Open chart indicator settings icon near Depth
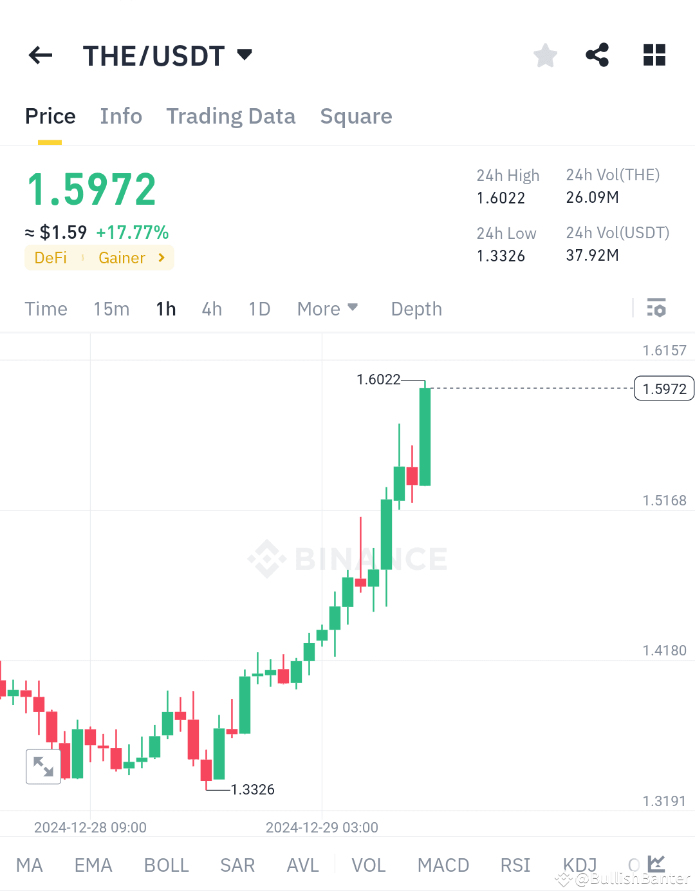Viewport: 695px width, 893px height. point(657,308)
